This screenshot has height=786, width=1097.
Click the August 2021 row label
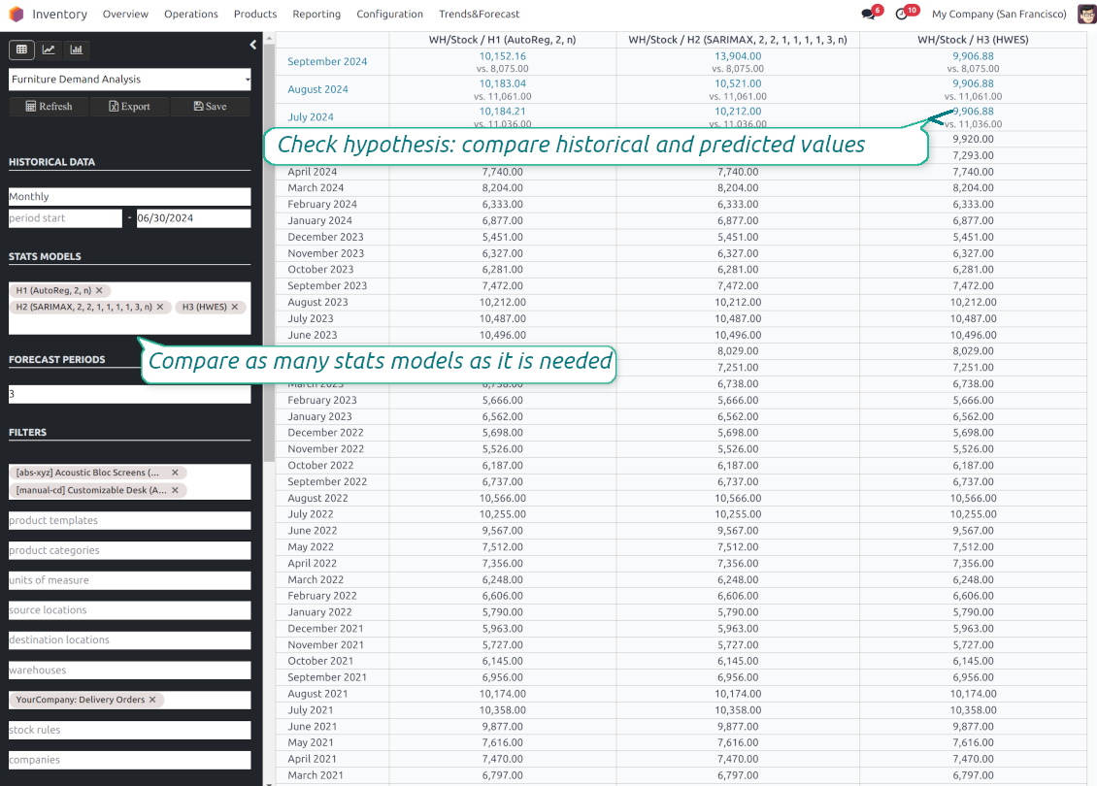pos(317,694)
